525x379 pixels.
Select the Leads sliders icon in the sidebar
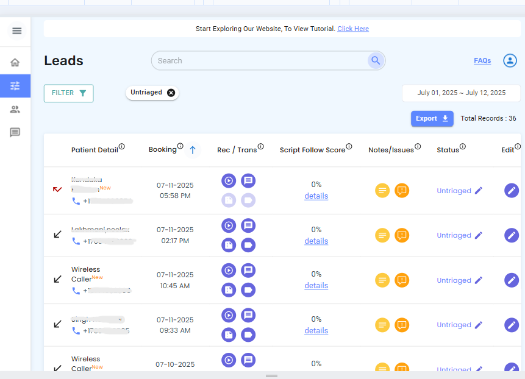tap(15, 86)
